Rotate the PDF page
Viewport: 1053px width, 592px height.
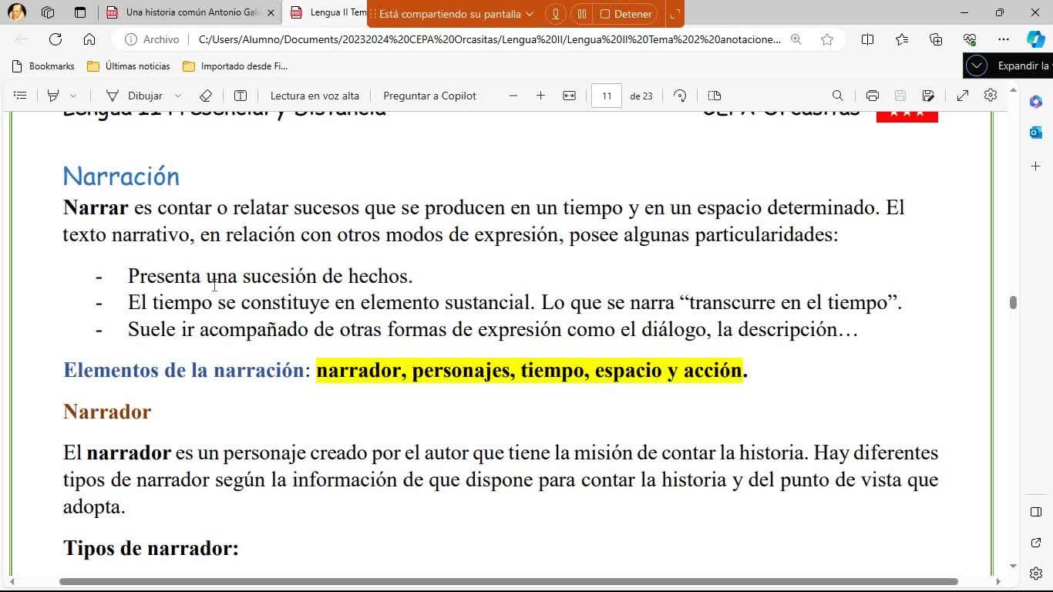click(x=680, y=96)
